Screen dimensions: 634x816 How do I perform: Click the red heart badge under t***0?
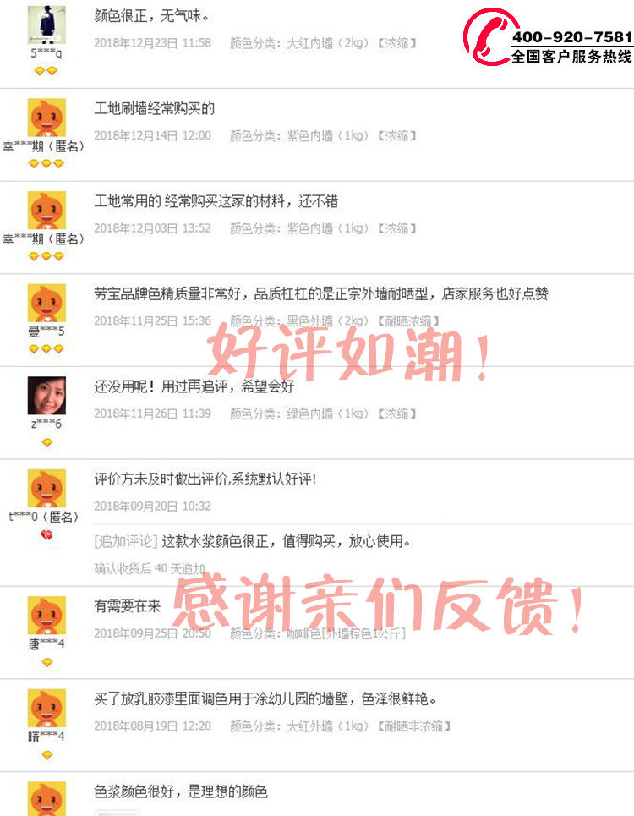coord(46,534)
